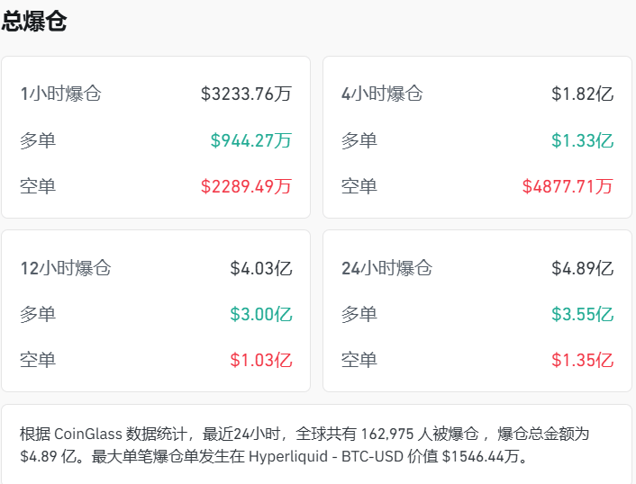
Task: Click the 1-hour total value $3233.76万
Action: [x=246, y=94]
